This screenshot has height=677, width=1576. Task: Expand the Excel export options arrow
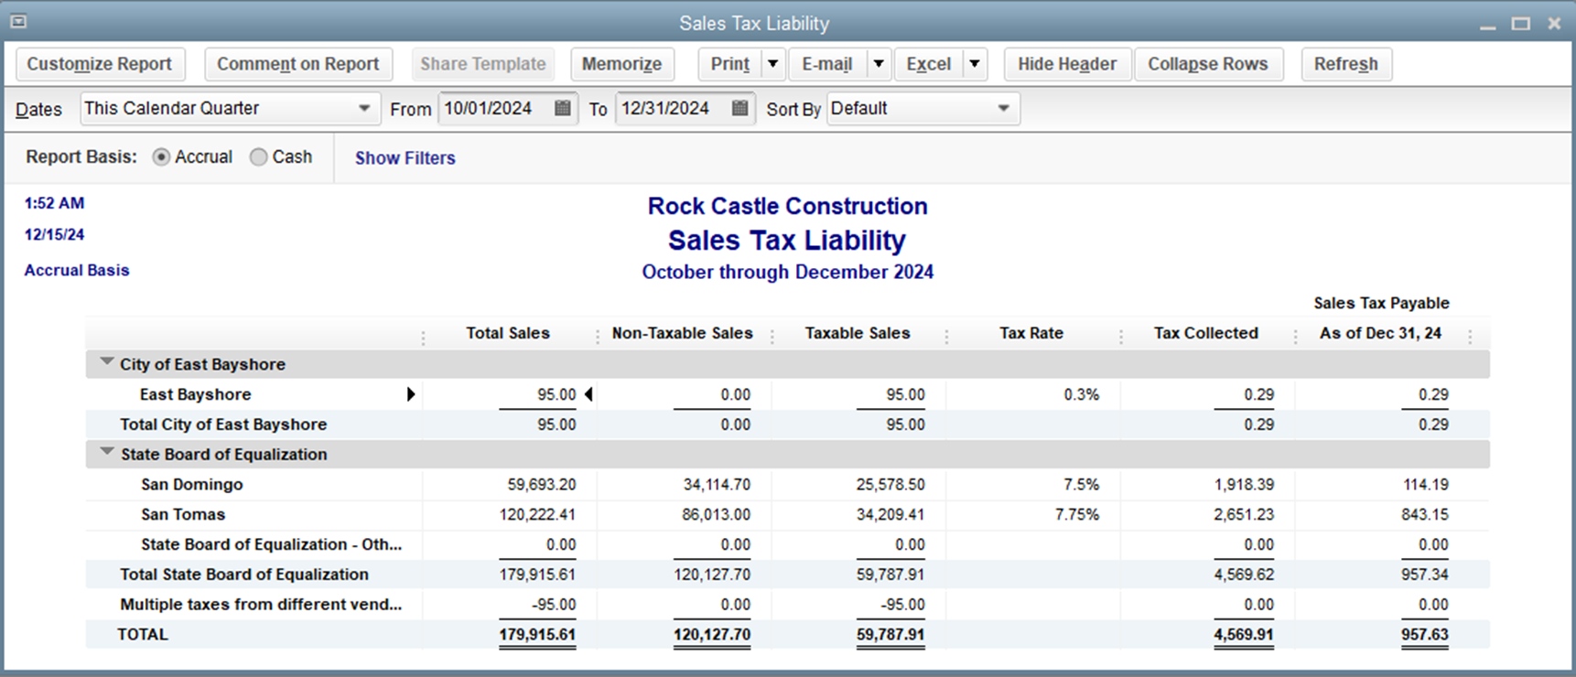point(975,64)
